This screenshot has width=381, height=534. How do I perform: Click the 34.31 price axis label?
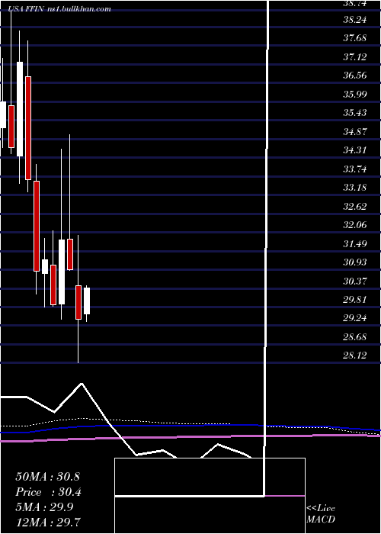click(x=354, y=150)
